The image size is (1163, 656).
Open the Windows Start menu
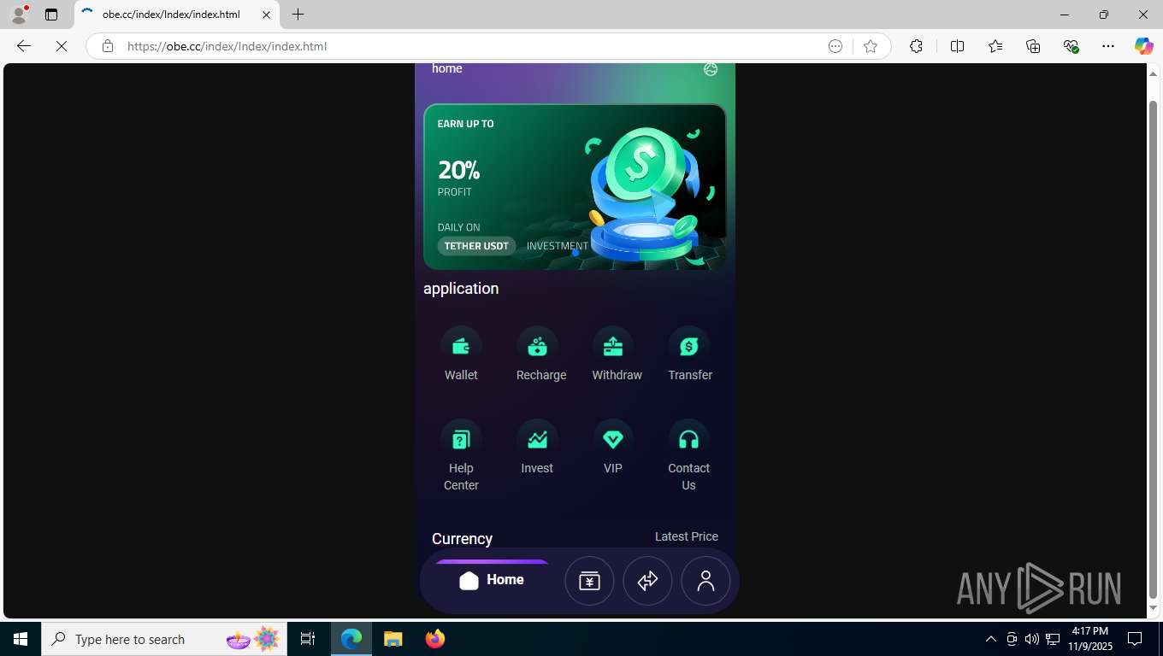pos(21,639)
